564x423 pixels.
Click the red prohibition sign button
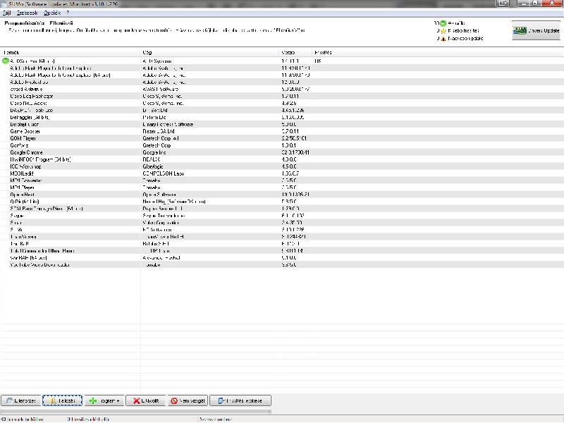(188, 400)
